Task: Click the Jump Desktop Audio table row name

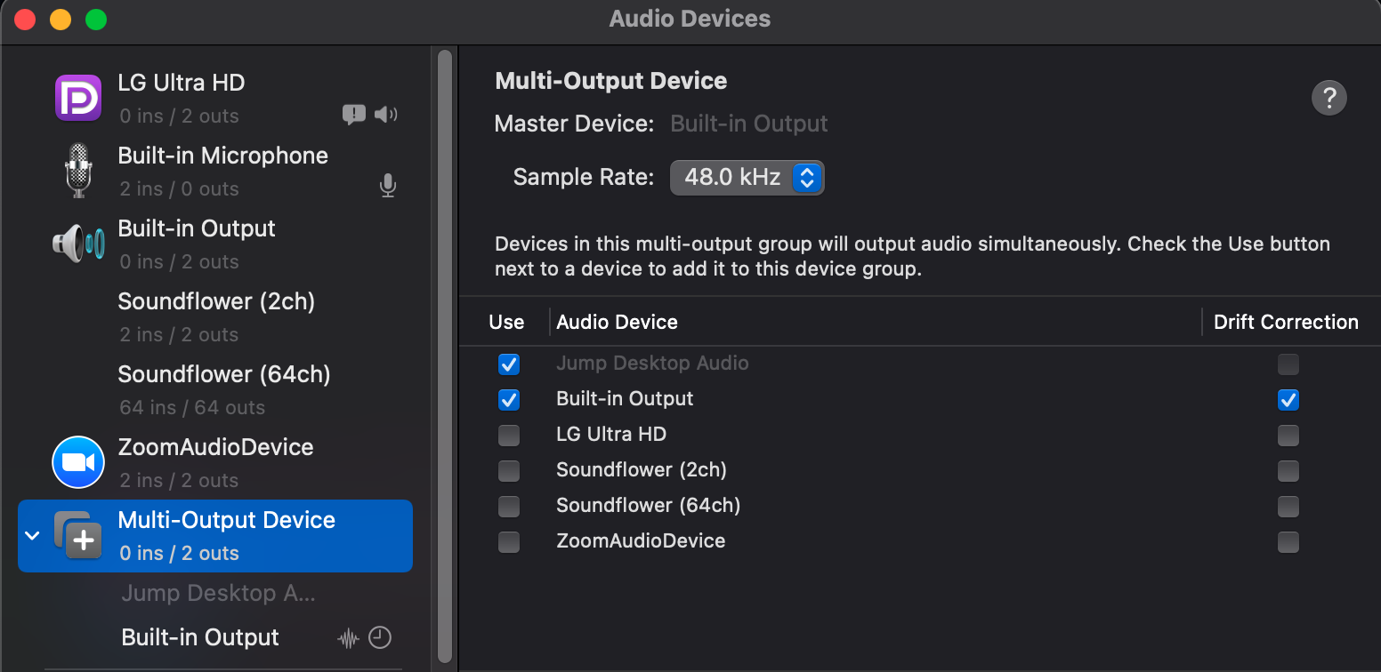Action: point(652,363)
